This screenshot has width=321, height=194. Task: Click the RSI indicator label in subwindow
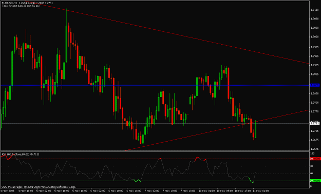(x=21, y=154)
